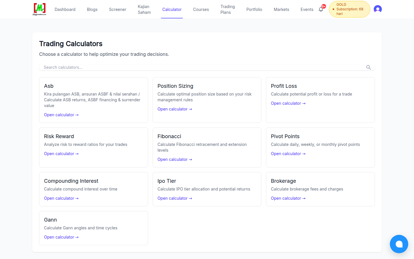414x259 pixels.
Task: Open calculator link for Position Sizing
Action: pos(175,109)
